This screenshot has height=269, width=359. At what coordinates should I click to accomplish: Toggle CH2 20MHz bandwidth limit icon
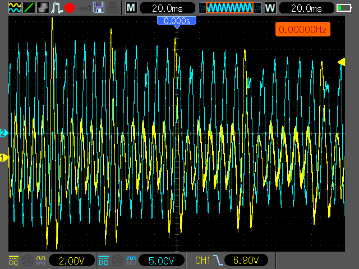pyautogui.click(x=117, y=260)
